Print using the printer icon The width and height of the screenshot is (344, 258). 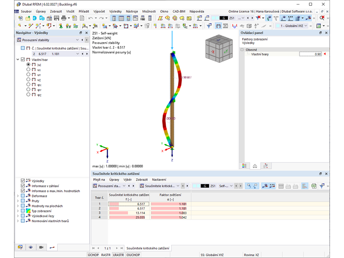64,18
